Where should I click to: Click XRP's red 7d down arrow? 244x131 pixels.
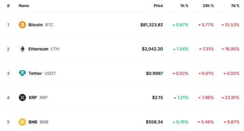click(223, 98)
